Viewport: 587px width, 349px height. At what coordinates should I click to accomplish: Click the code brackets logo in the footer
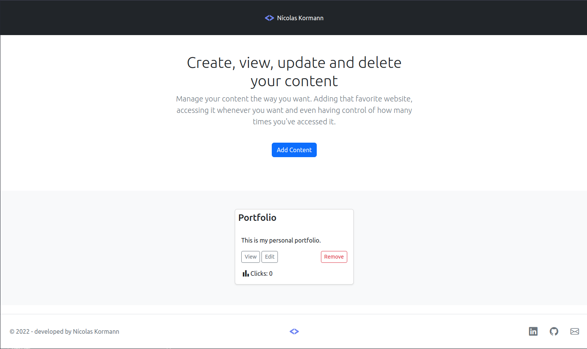[294, 331]
